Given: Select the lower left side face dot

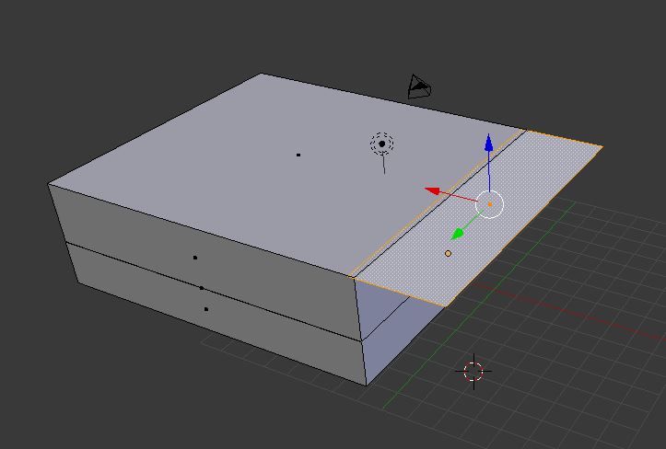Looking at the screenshot, I should [206, 309].
